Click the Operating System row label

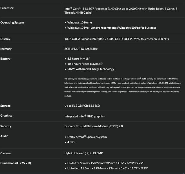click(x=12, y=22)
